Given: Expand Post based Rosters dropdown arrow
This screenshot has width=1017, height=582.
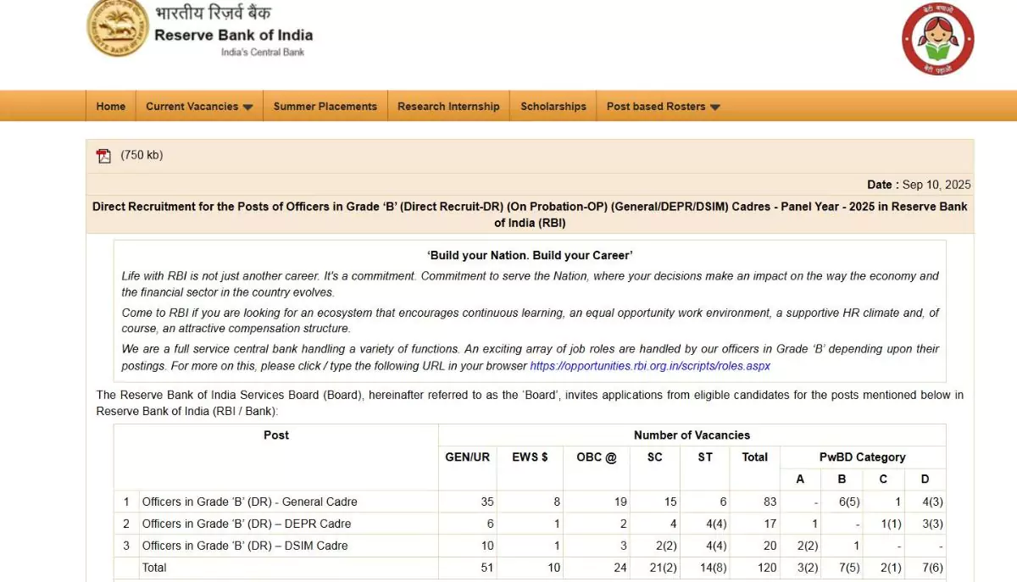Looking at the screenshot, I should point(714,108).
